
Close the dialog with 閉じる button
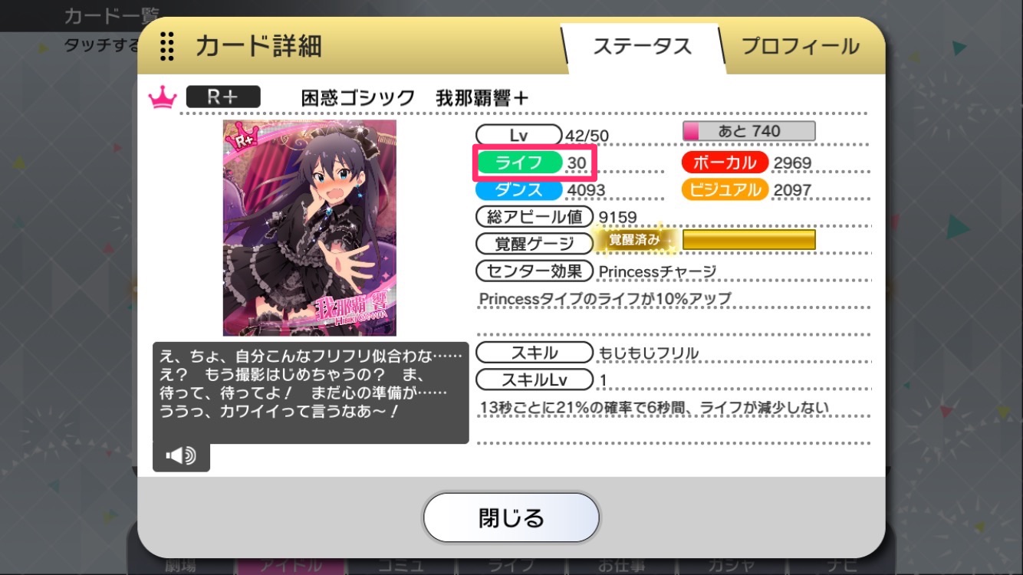511,517
